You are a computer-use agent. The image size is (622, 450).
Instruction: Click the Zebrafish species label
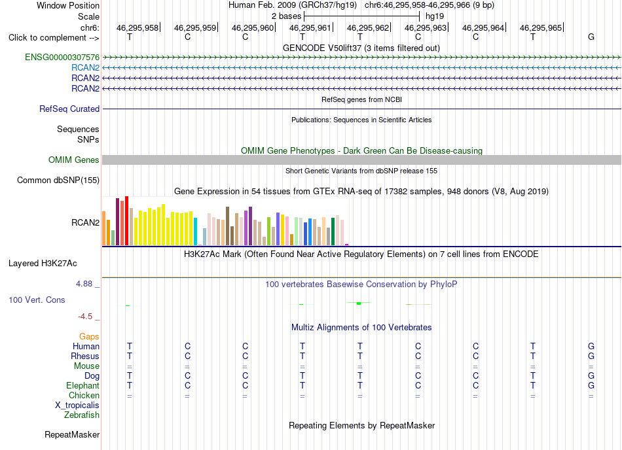[82, 415]
